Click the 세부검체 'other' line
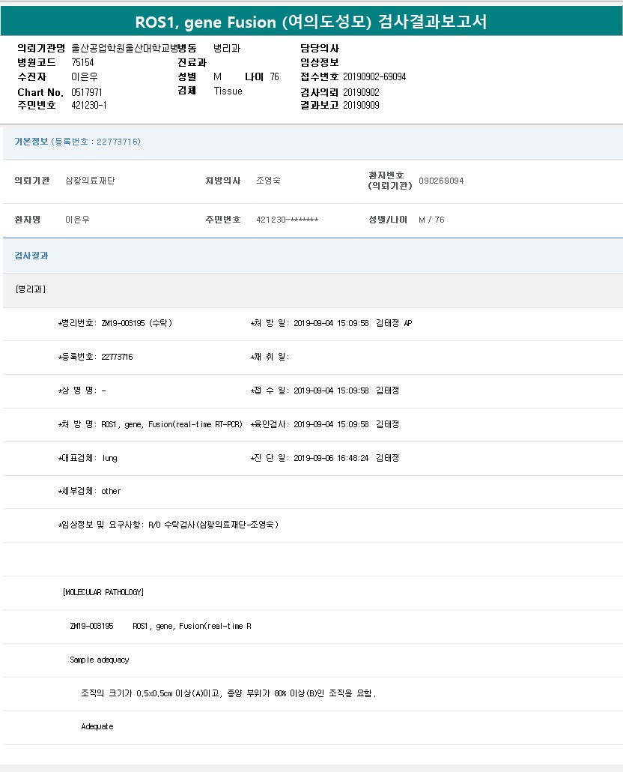The width and height of the screenshot is (623, 772). click(x=89, y=491)
